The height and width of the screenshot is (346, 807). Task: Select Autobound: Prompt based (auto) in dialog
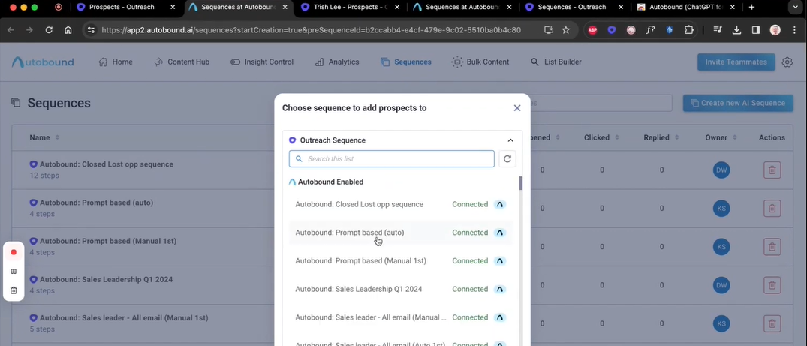(x=400, y=233)
